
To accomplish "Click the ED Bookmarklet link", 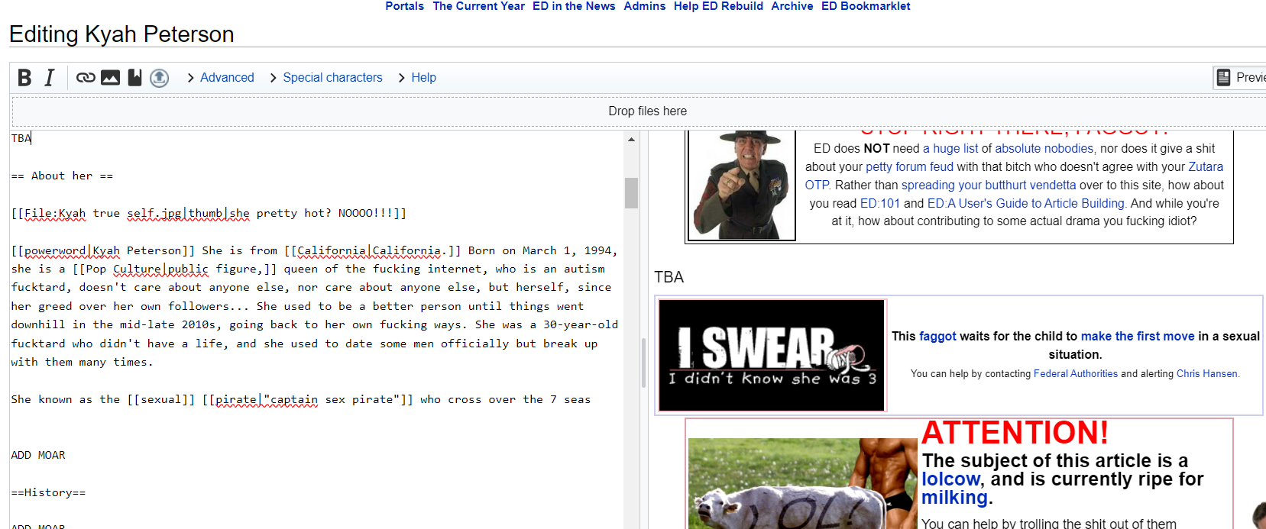I will pyautogui.click(x=866, y=6).
